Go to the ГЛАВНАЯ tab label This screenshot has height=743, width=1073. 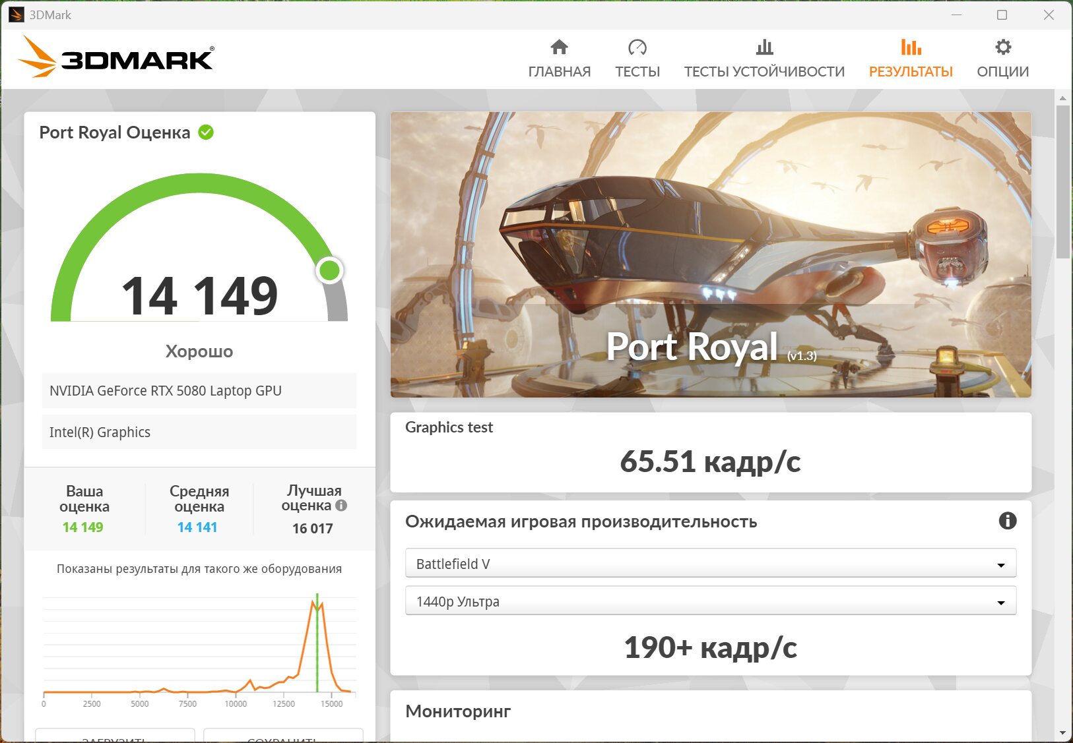click(x=559, y=72)
